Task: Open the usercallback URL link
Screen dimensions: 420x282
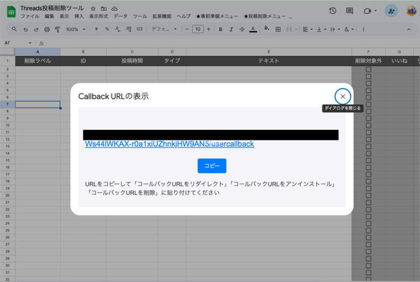Action: click(170, 144)
